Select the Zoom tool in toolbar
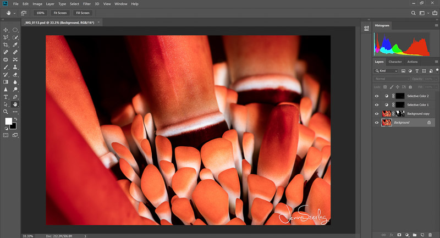Screen dimensions: 440x238 (x=5, y=112)
